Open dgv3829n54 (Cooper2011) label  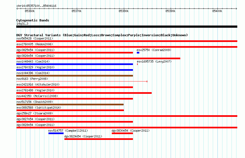point(83,136)
